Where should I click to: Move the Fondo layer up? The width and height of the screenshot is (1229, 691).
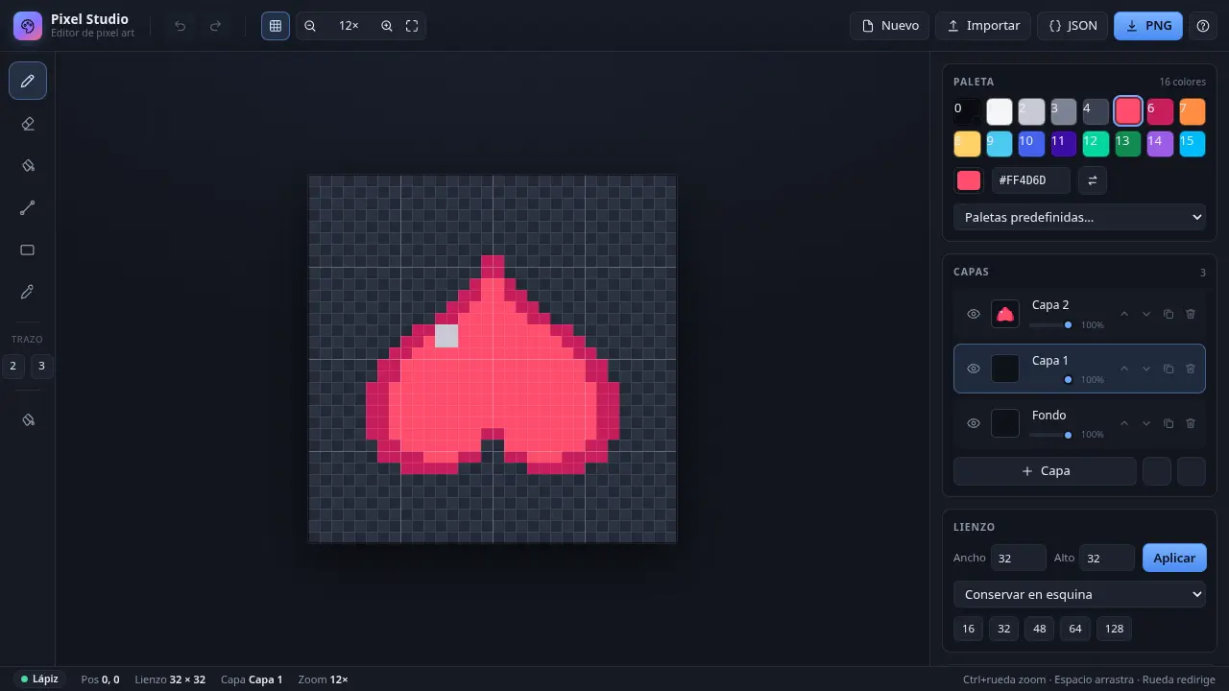[x=1124, y=423]
